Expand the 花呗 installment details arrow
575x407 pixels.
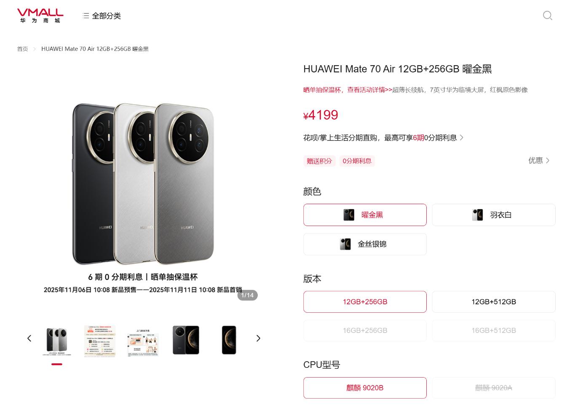click(462, 138)
